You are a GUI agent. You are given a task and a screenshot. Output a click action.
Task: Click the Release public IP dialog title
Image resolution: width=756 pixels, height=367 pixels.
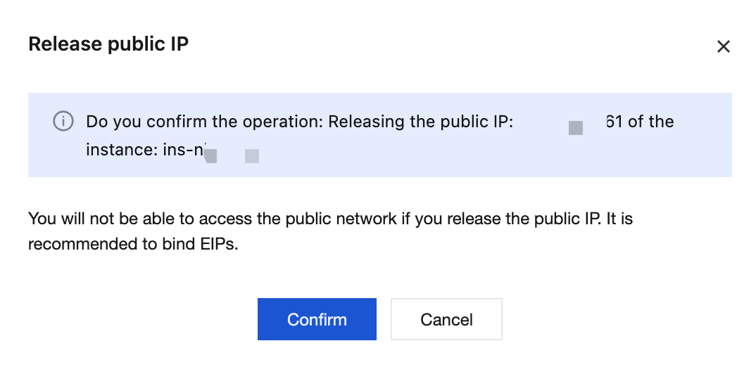coord(108,44)
